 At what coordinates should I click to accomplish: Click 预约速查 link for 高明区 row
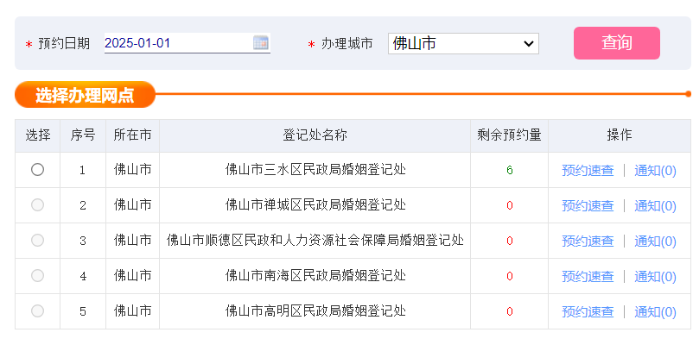(x=588, y=311)
